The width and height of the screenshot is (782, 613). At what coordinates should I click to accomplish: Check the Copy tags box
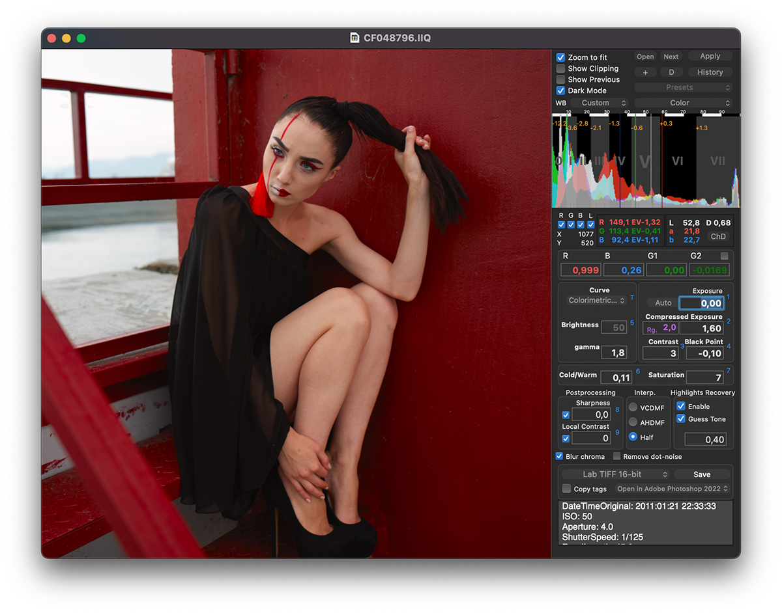coord(566,489)
